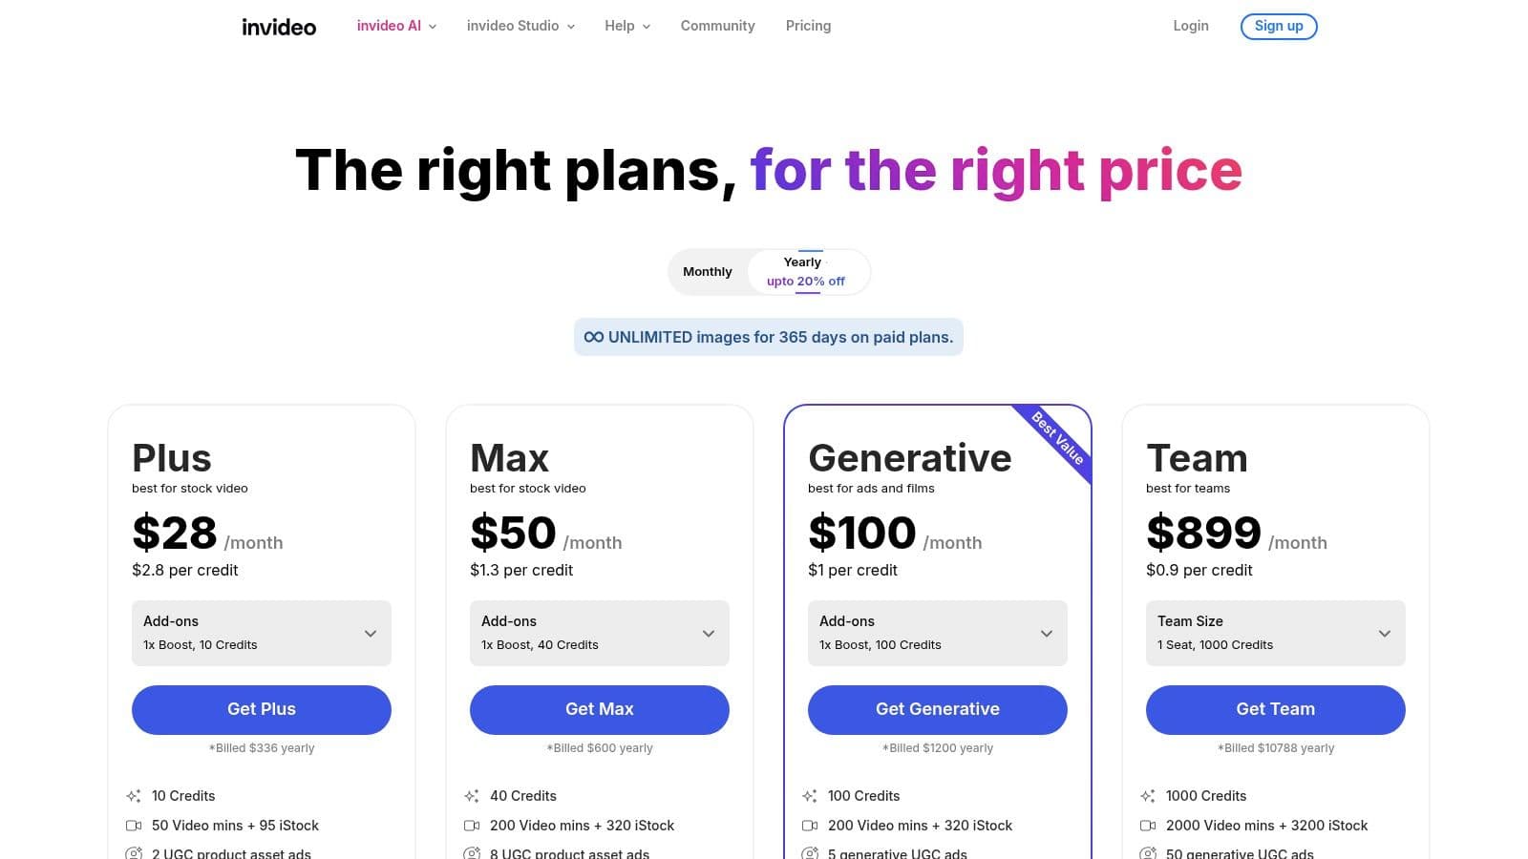Click the video camera icon beside 50 Video mins
Viewport: 1528px width, 859px height.
(x=134, y=826)
